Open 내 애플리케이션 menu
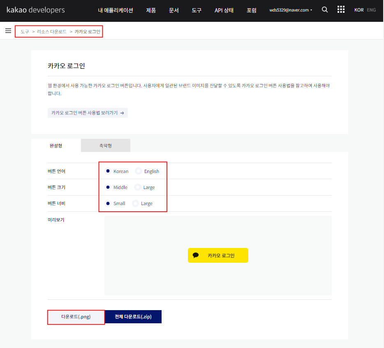The image size is (384, 348). (x=116, y=10)
